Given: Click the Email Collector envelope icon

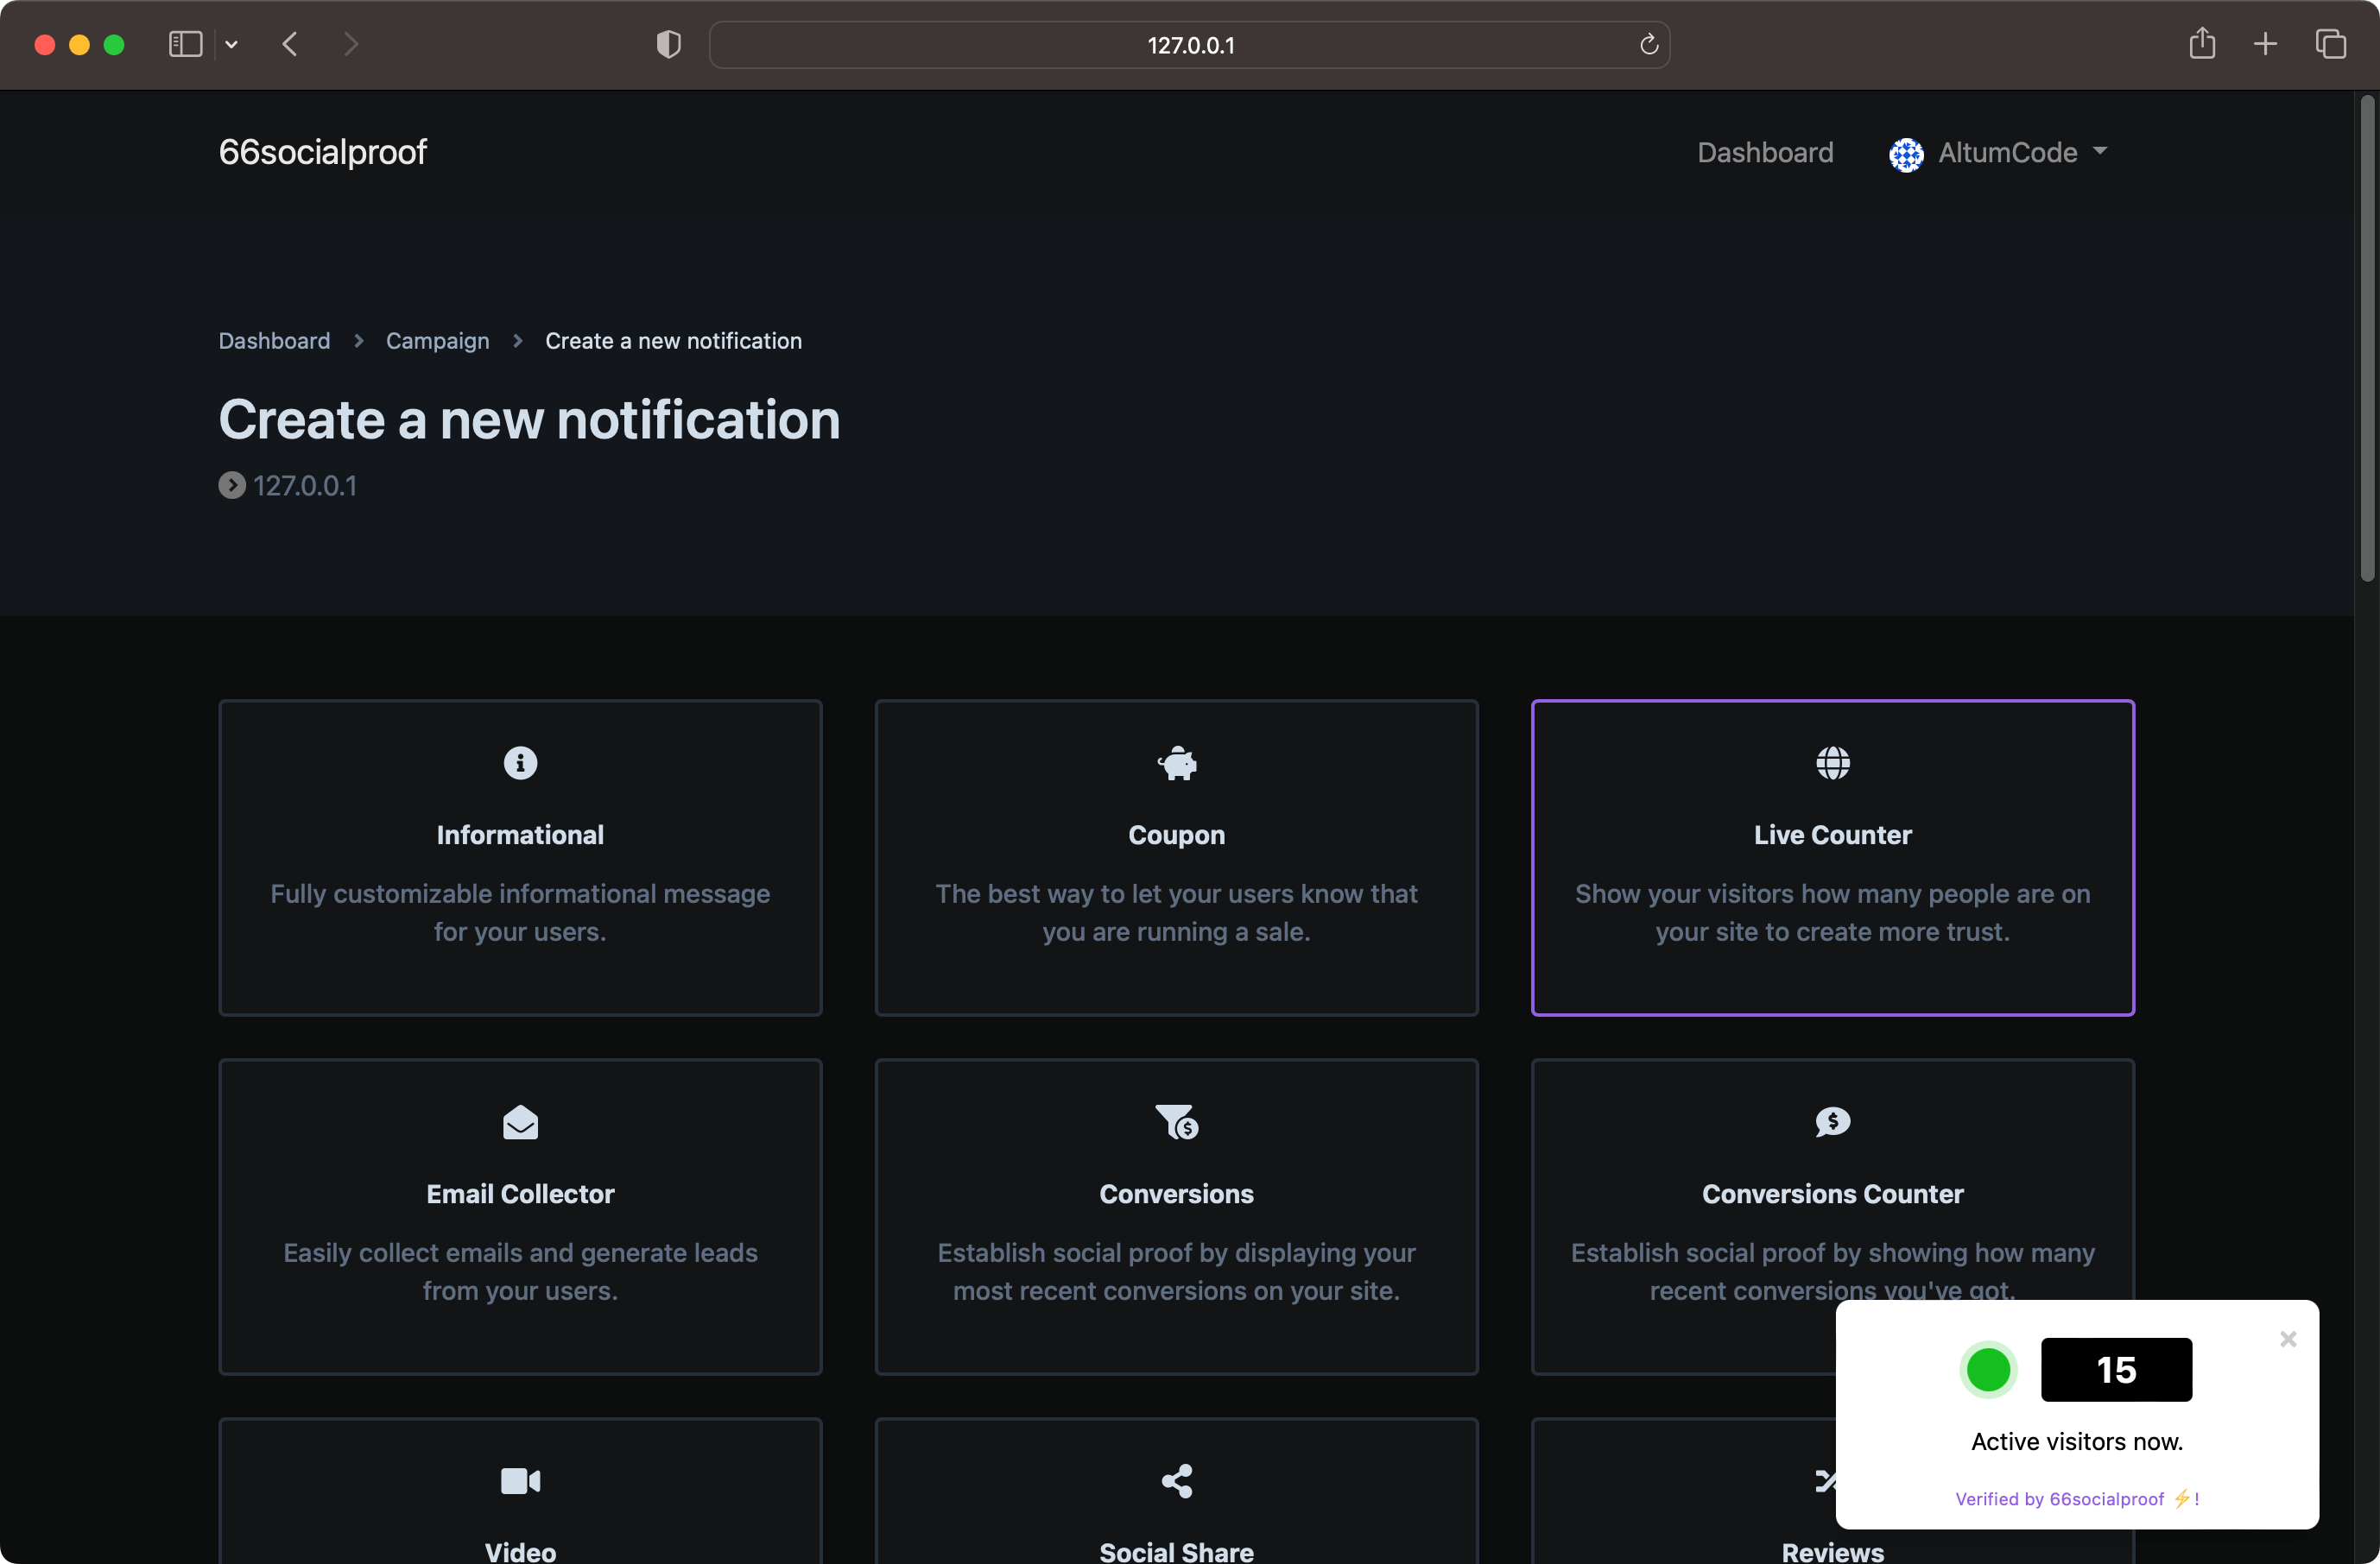Looking at the screenshot, I should pos(520,1122).
